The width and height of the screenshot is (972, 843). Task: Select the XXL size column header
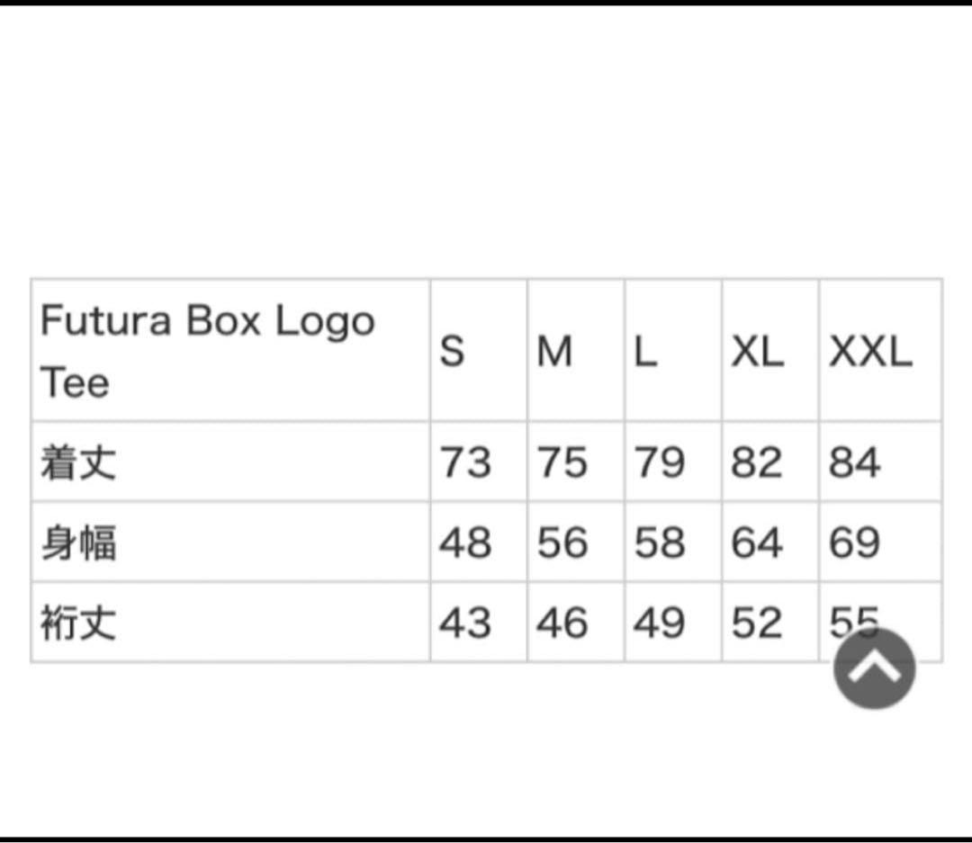pos(870,351)
